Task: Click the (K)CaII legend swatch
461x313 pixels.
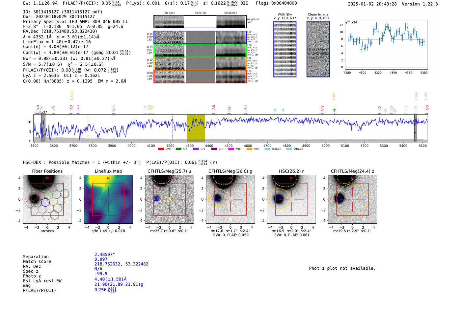Action: [x=267, y=149]
